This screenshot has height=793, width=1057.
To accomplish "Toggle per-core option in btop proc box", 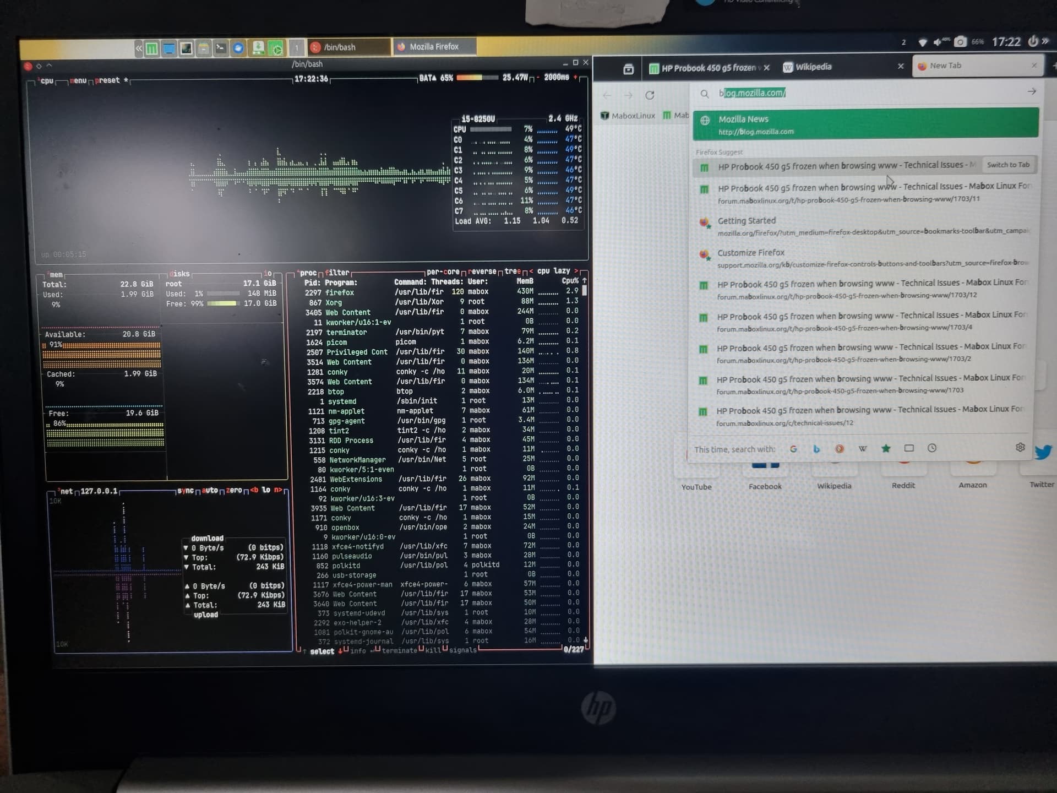I will tap(443, 271).
